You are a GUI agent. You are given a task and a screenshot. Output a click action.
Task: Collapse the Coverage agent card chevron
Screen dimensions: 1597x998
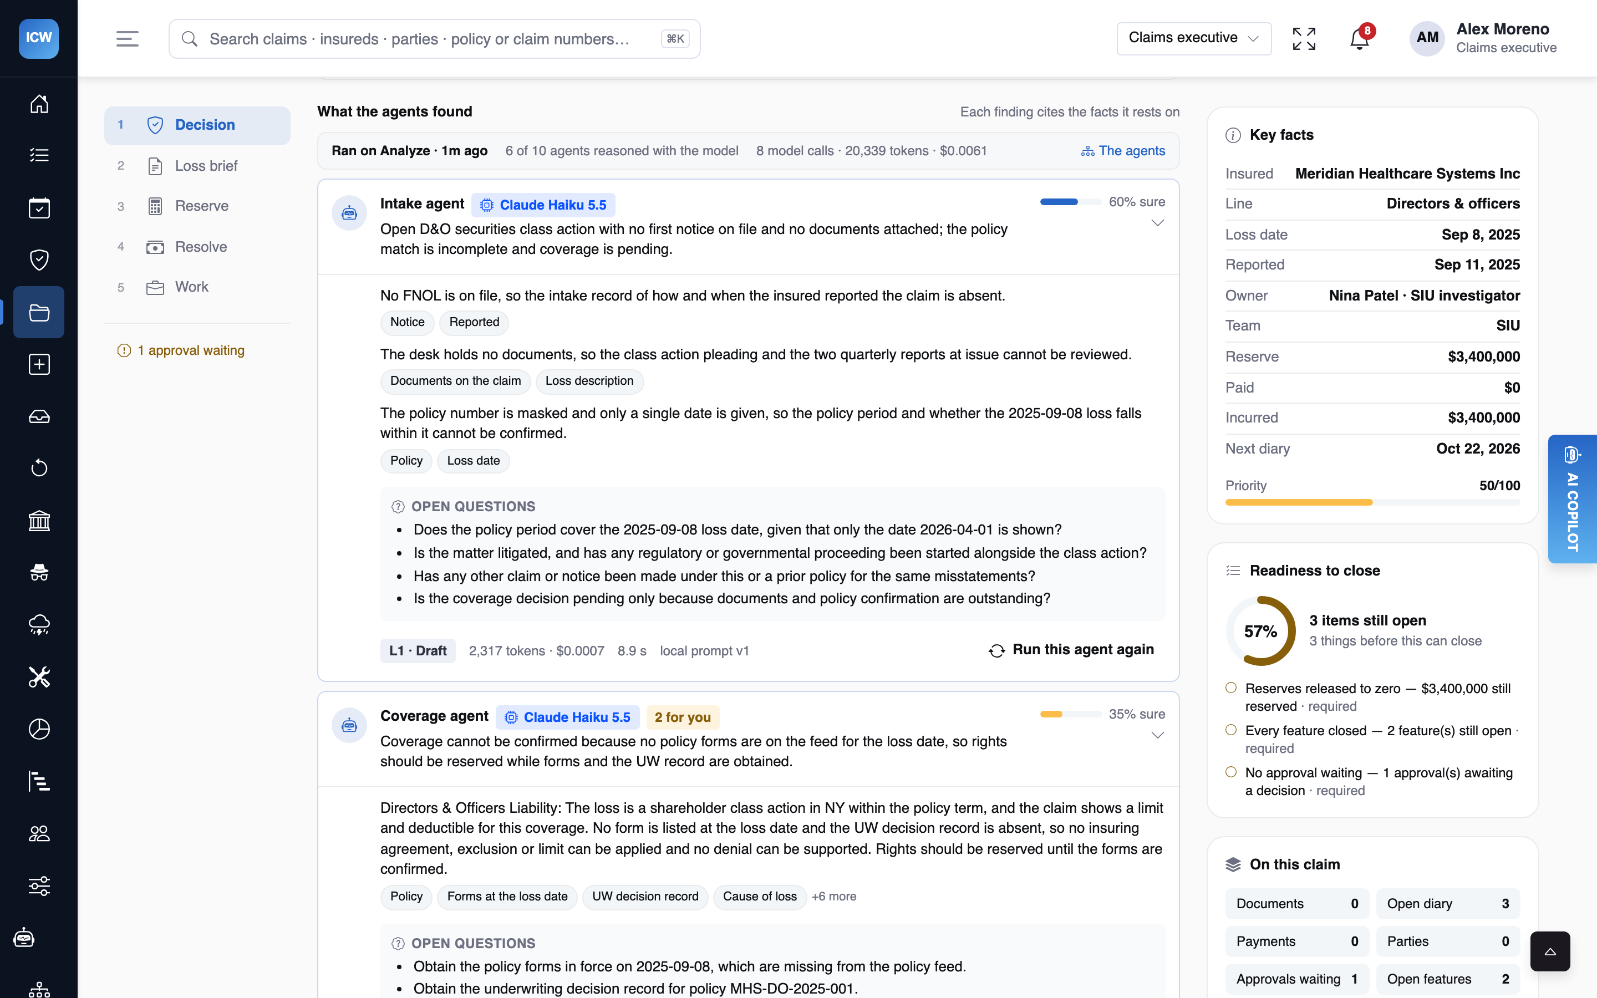1157,735
